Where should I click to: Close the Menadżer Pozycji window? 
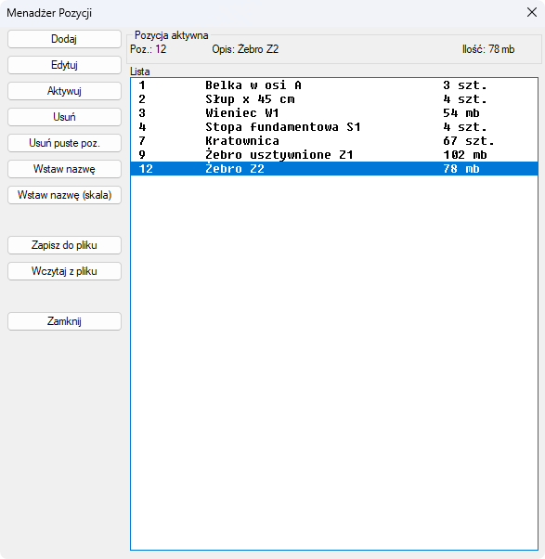click(532, 12)
